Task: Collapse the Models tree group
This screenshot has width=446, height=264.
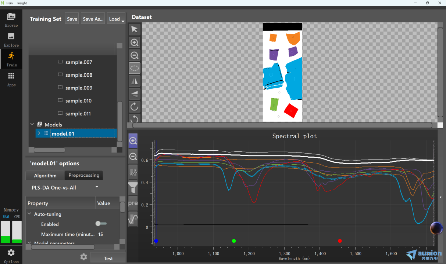Action: click(32, 124)
